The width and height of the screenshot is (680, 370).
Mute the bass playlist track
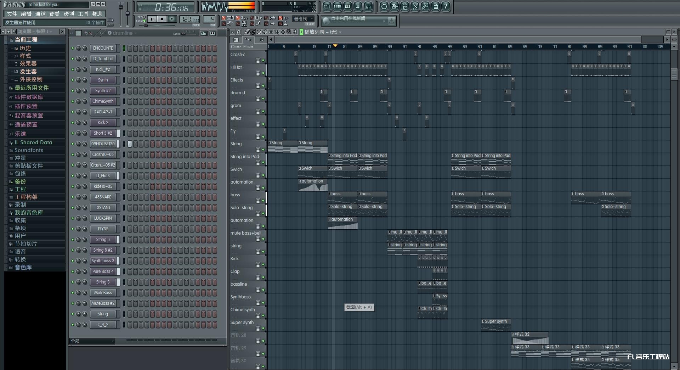point(263,201)
